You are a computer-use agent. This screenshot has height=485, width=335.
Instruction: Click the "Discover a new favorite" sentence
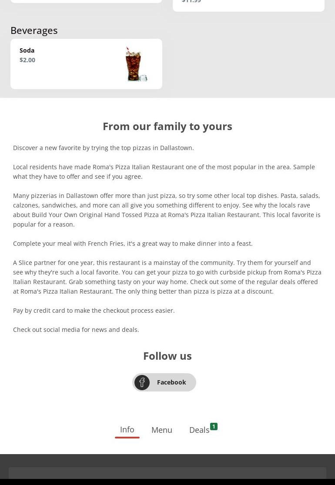[x=104, y=148]
